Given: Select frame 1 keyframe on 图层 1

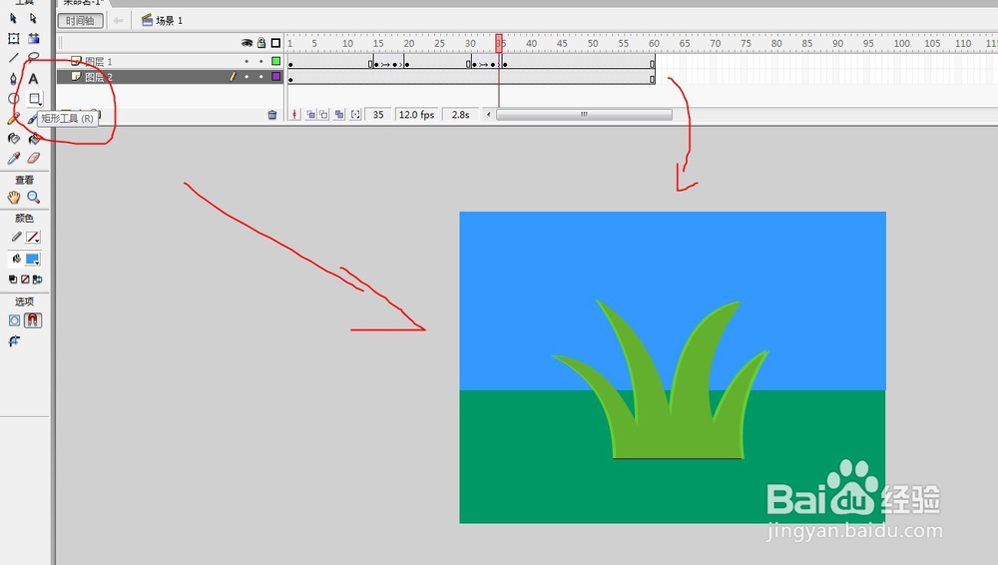Looking at the screenshot, I should click(x=290, y=63).
